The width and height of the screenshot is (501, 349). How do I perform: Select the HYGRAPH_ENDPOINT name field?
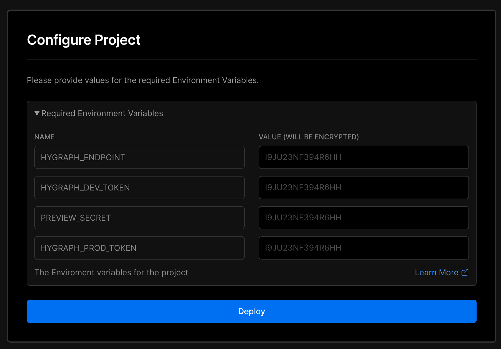139,157
